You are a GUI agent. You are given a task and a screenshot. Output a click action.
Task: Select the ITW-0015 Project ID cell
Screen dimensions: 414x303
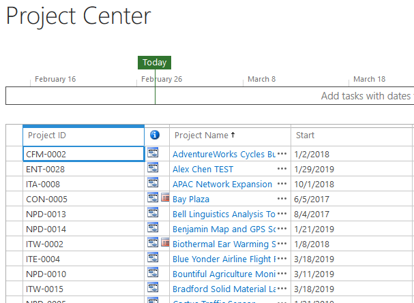[x=84, y=289]
